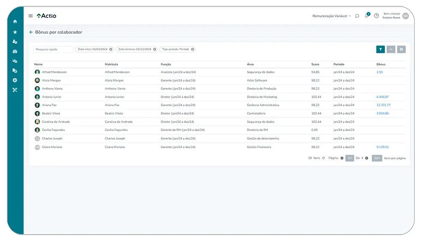Click the help question mark icon
Viewport: 422px width, 241px height.
tap(376, 16)
